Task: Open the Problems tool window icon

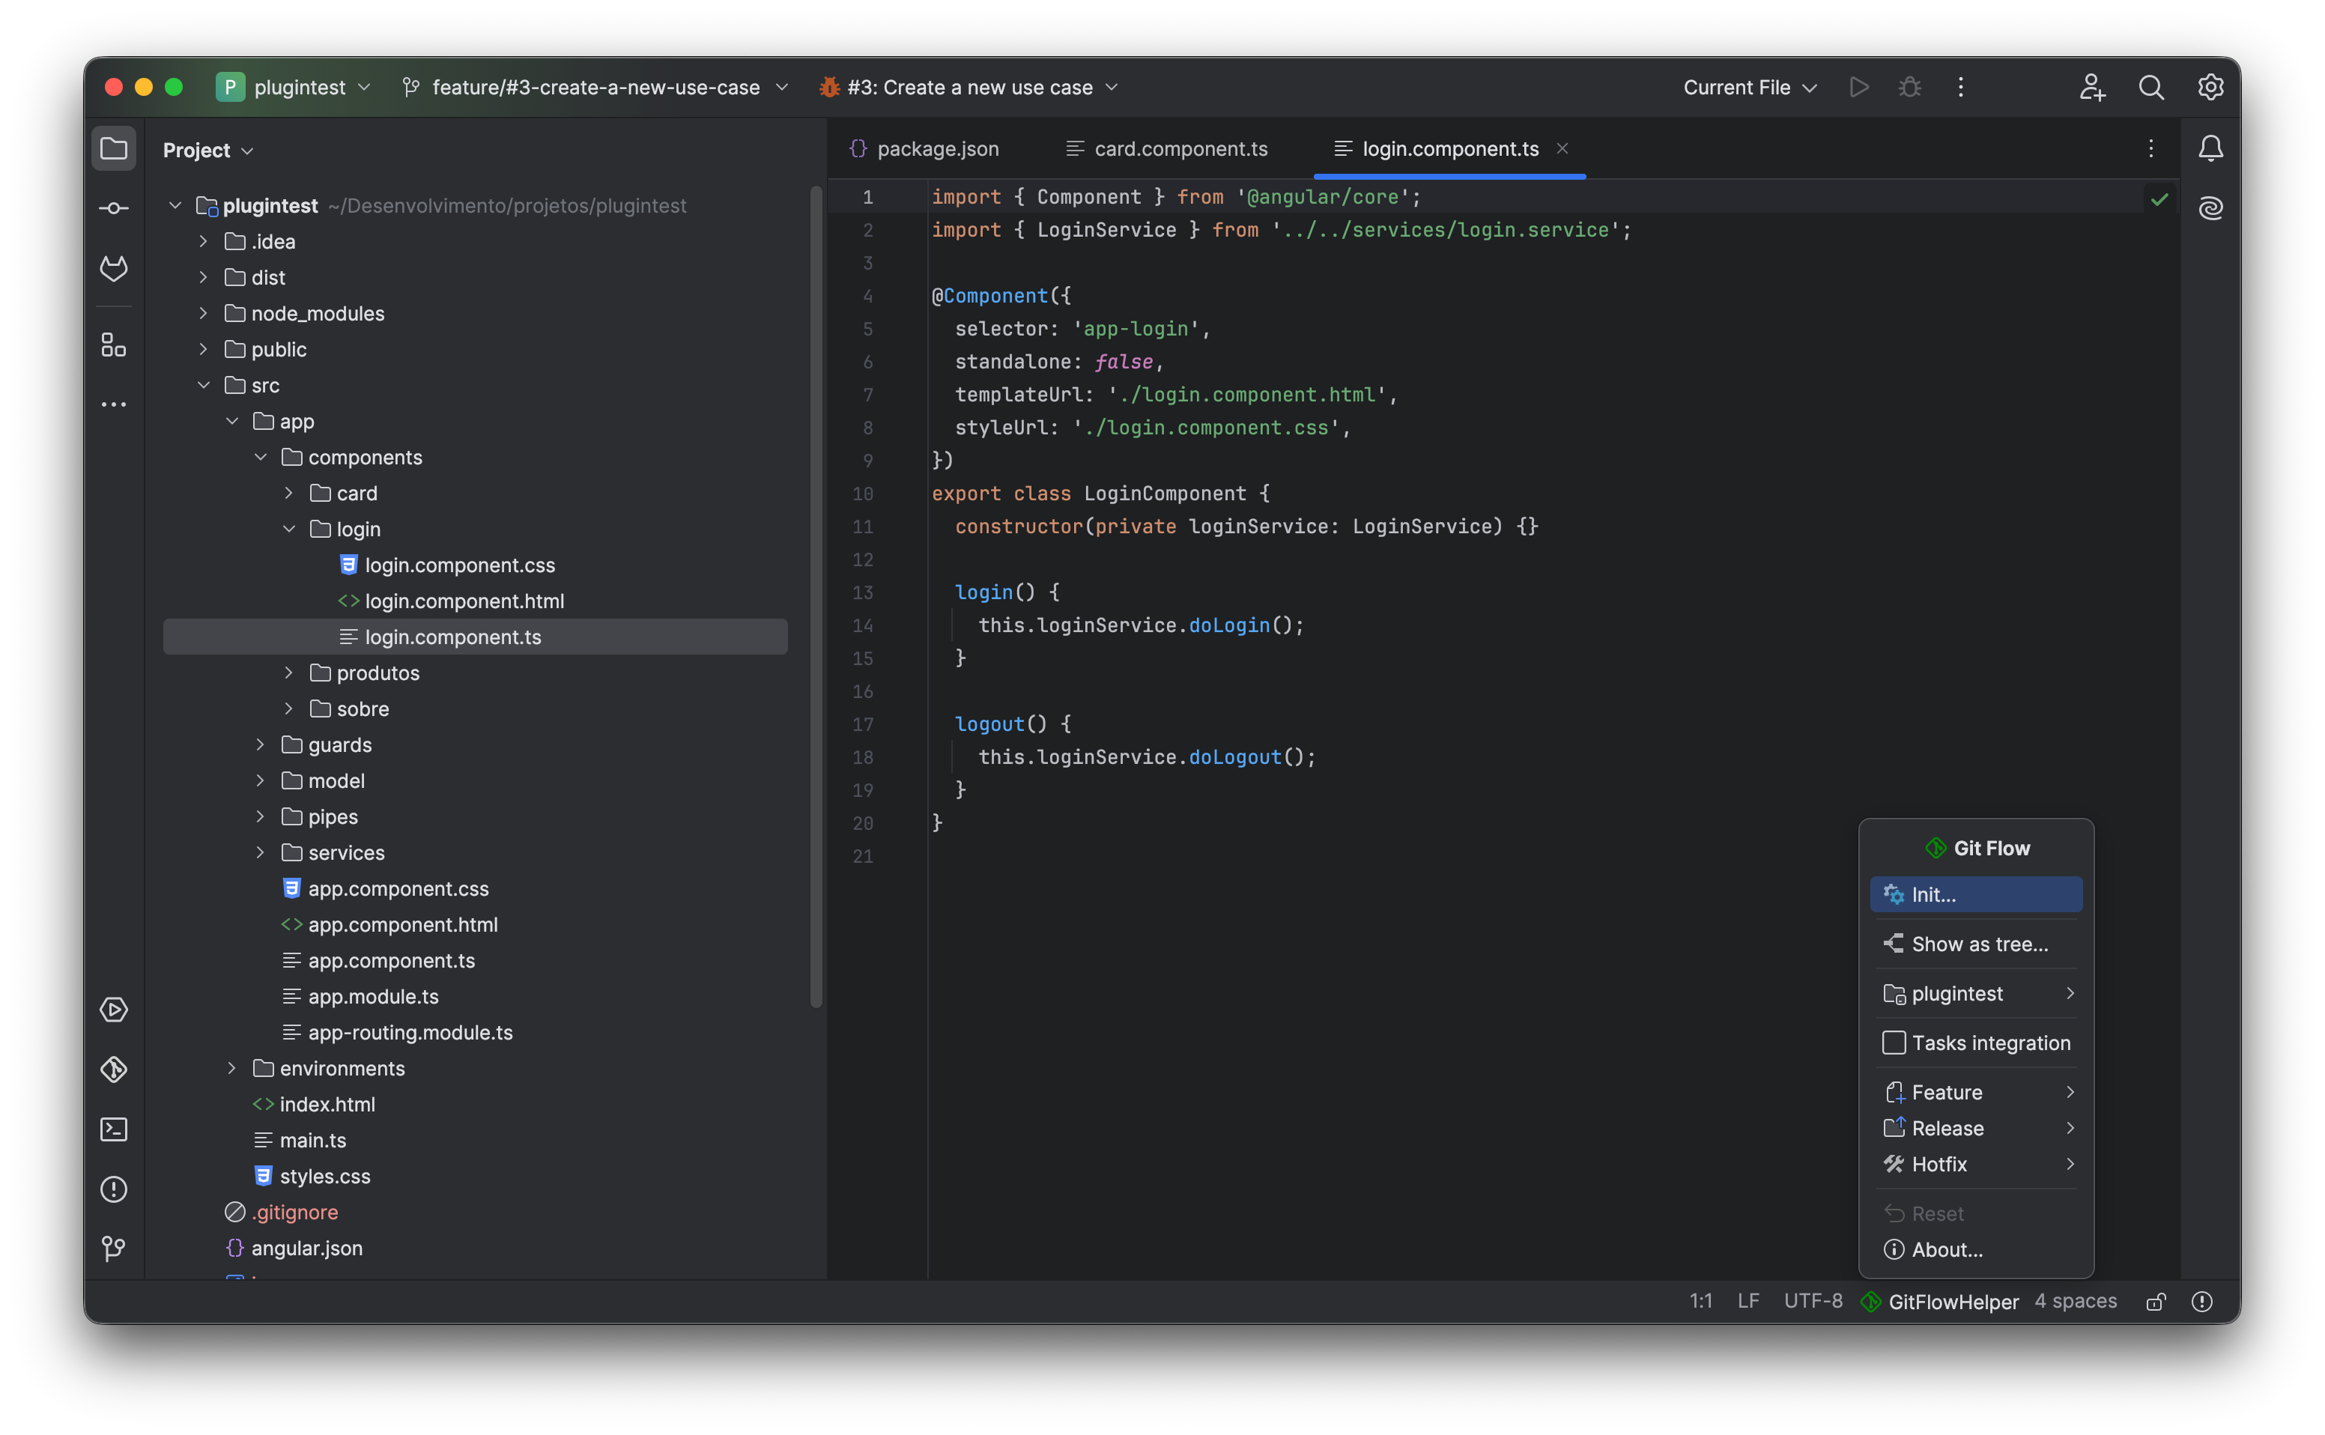Action: (x=114, y=1189)
